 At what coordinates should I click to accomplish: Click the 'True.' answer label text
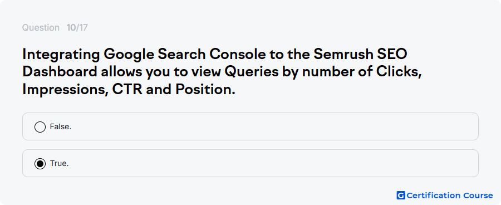click(60, 163)
